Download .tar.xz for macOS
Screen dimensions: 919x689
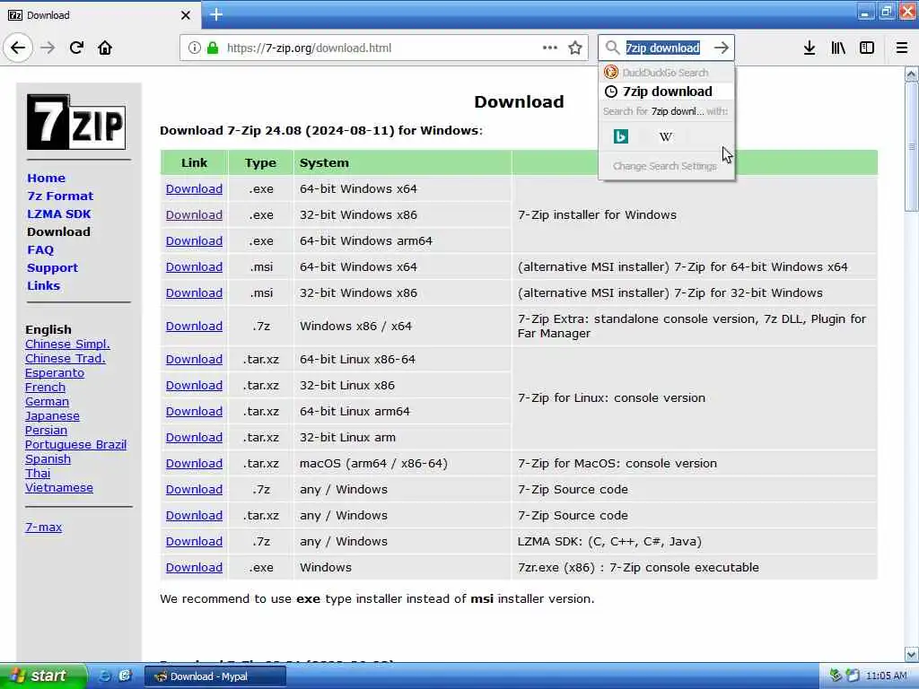click(x=194, y=464)
